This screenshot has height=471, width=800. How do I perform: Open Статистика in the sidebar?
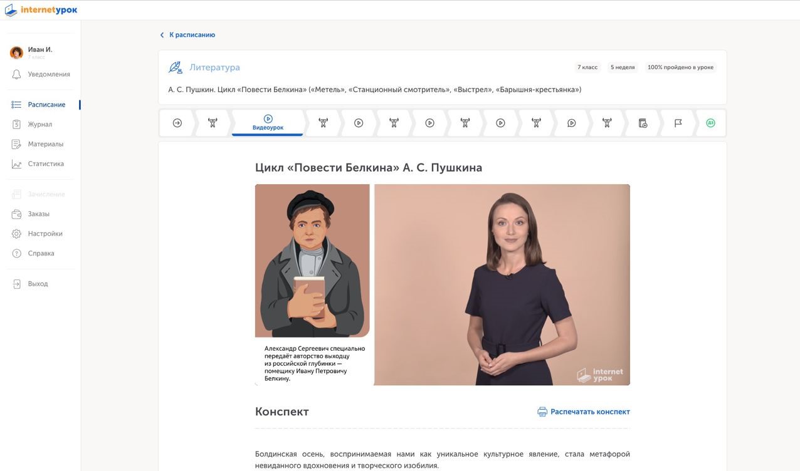click(45, 164)
